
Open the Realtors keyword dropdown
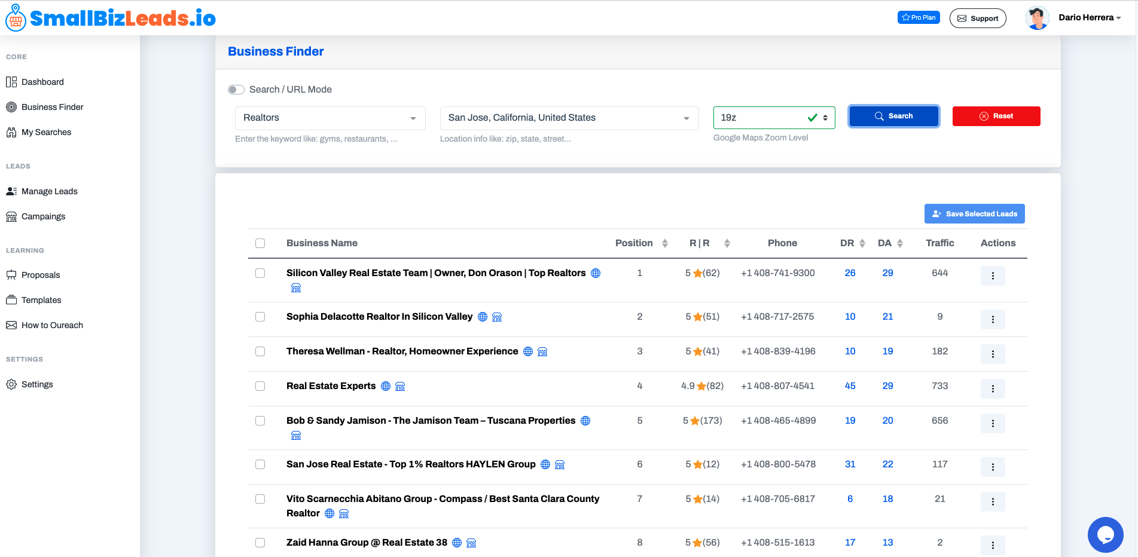click(329, 118)
